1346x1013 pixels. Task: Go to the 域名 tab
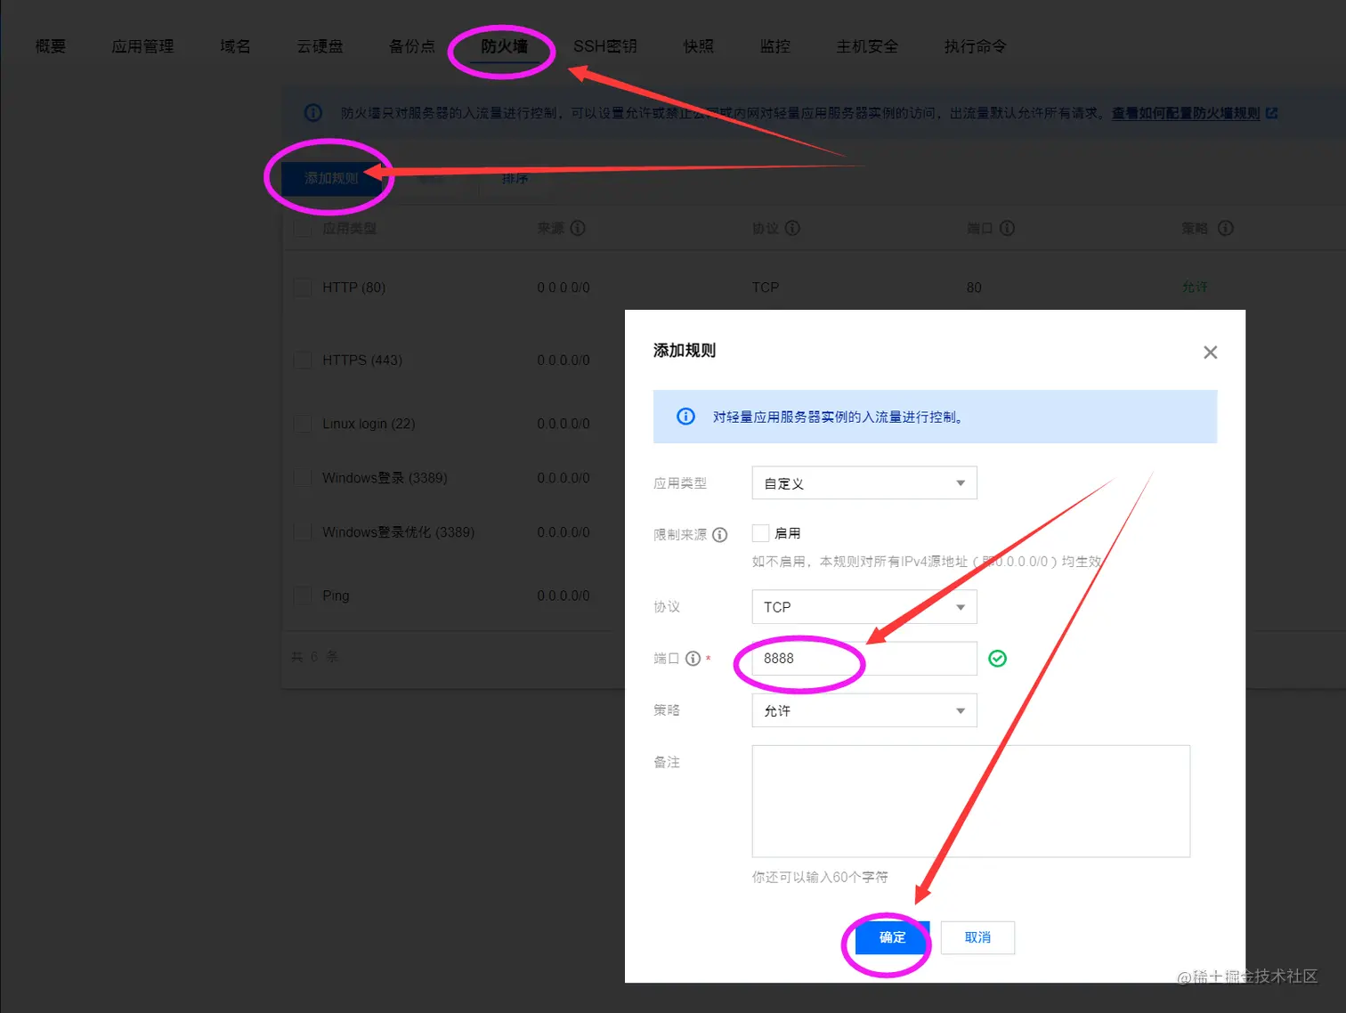pyautogui.click(x=235, y=46)
